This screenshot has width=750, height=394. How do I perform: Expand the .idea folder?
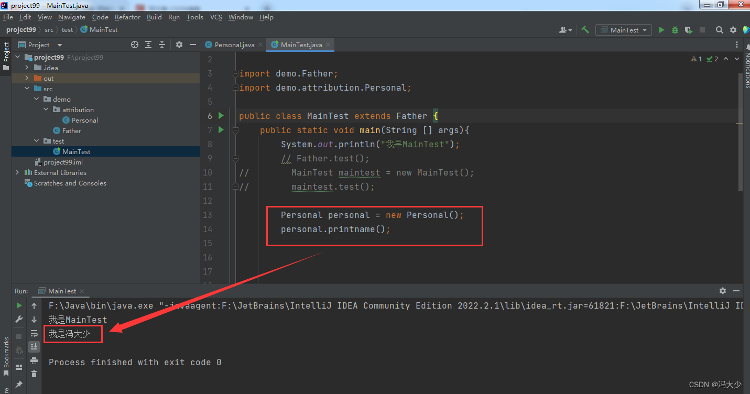[x=27, y=68]
